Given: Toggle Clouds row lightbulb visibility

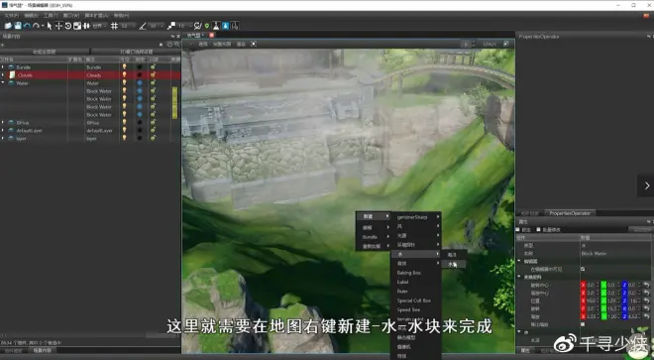Looking at the screenshot, I should click(x=124, y=75).
